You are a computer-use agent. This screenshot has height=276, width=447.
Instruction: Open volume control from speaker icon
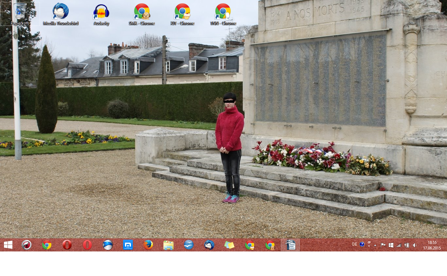tap(415, 245)
